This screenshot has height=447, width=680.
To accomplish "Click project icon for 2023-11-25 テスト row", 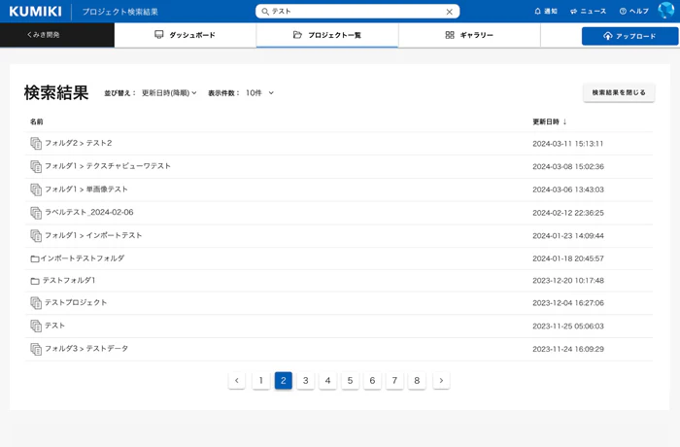I will coord(36,326).
